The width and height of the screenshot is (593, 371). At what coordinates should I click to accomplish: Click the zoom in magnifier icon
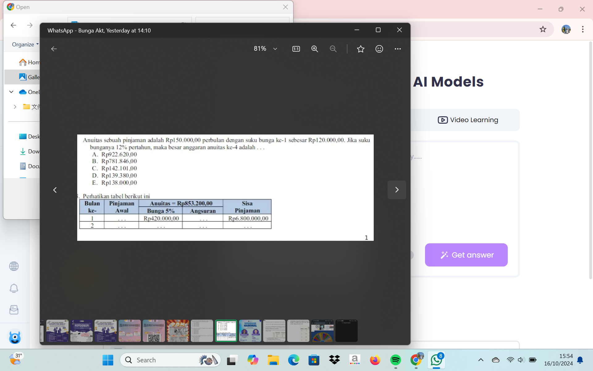tap(314, 49)
